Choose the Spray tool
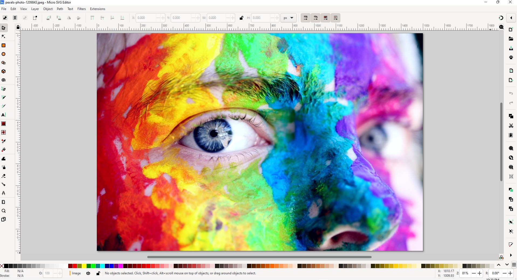This screenshot has height=280, width=517. 4,167
